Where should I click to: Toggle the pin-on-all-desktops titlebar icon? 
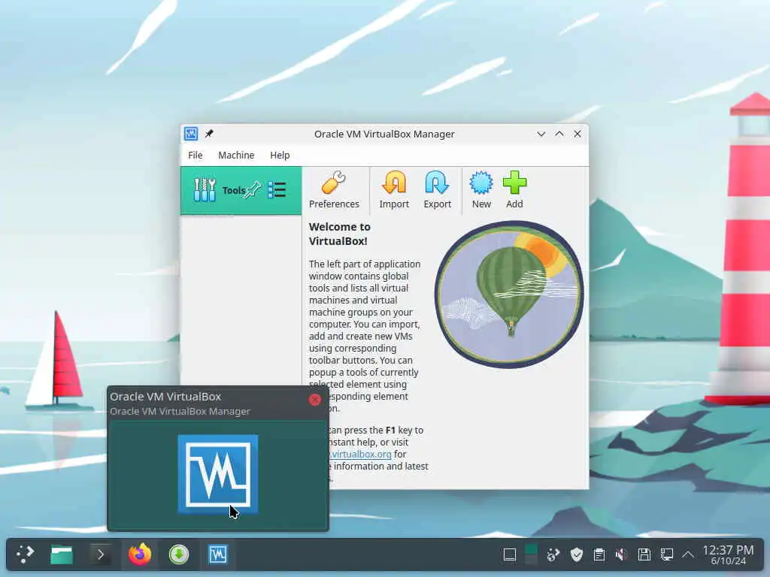tap(209, 134)
